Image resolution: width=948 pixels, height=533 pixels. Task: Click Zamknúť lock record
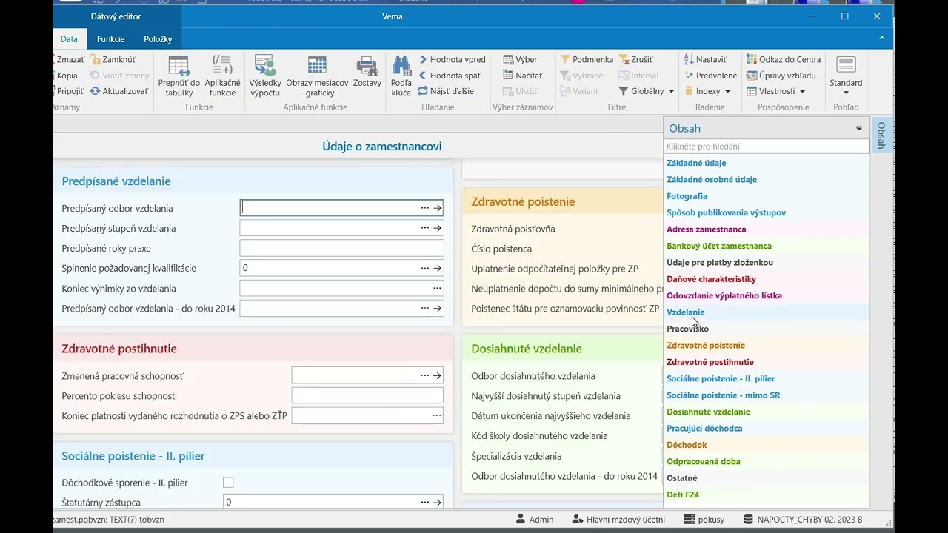coord(113,59)
